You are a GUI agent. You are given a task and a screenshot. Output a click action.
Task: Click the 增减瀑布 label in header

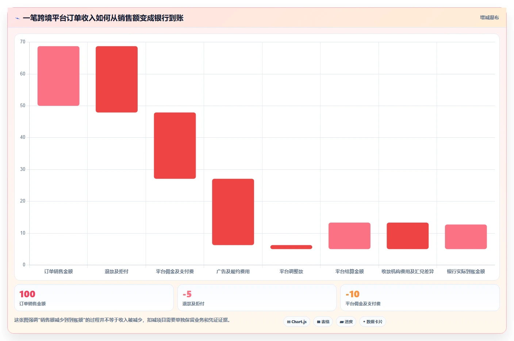click(x=489, y=17)
